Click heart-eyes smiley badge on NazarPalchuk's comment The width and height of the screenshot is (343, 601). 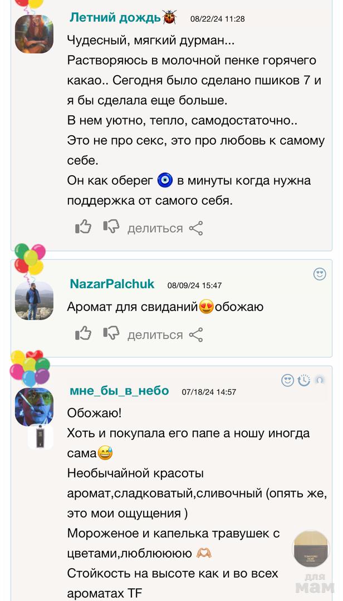click(320, 274)
